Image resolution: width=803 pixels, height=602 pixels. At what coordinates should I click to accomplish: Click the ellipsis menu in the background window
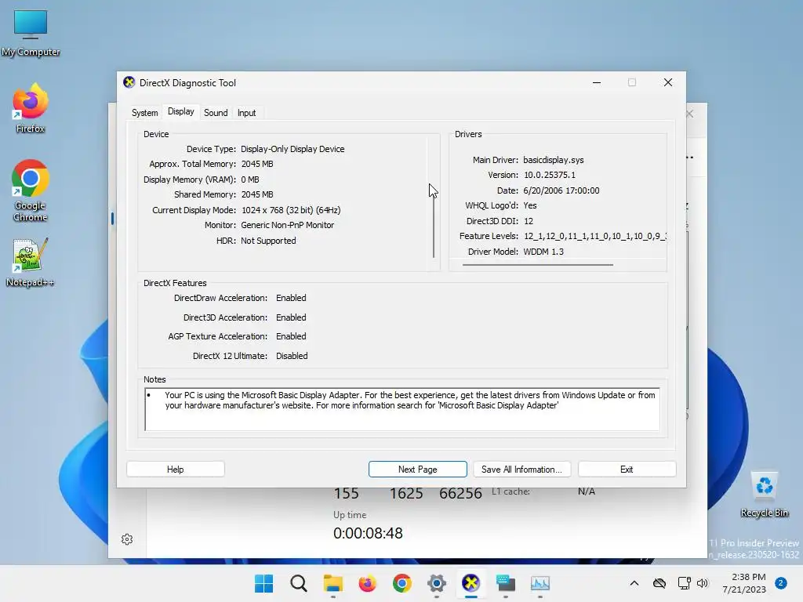point(690,157)
